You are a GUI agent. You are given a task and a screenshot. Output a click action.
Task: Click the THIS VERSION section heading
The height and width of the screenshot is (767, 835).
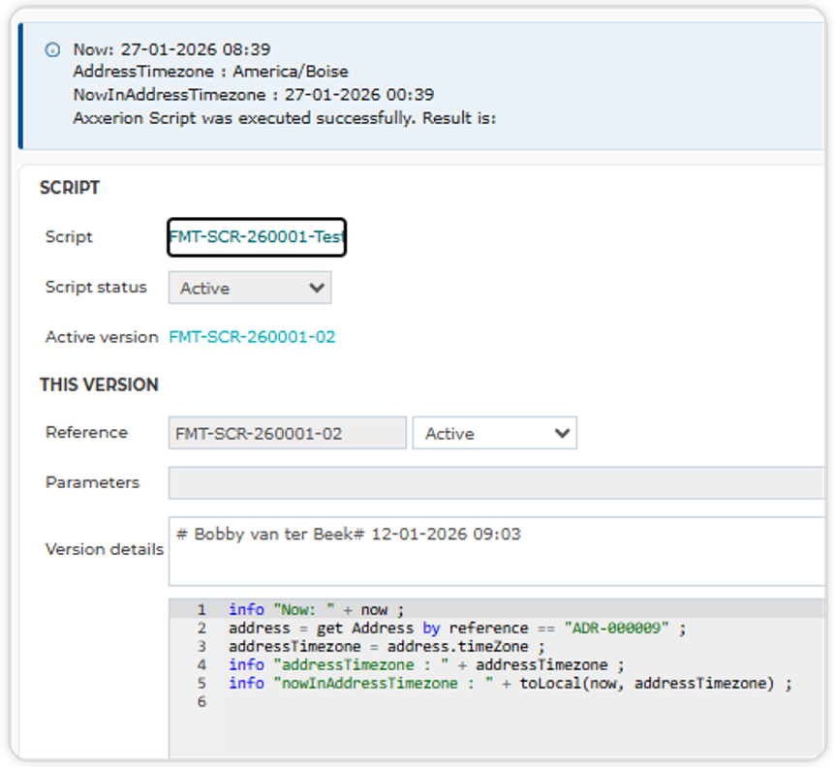(x=99, y=384)
